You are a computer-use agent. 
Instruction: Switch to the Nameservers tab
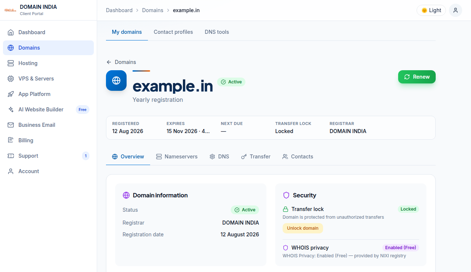click(x=177, y=157)
